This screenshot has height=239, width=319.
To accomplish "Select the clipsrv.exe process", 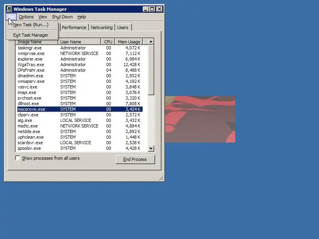I will (x=80, y=115).
